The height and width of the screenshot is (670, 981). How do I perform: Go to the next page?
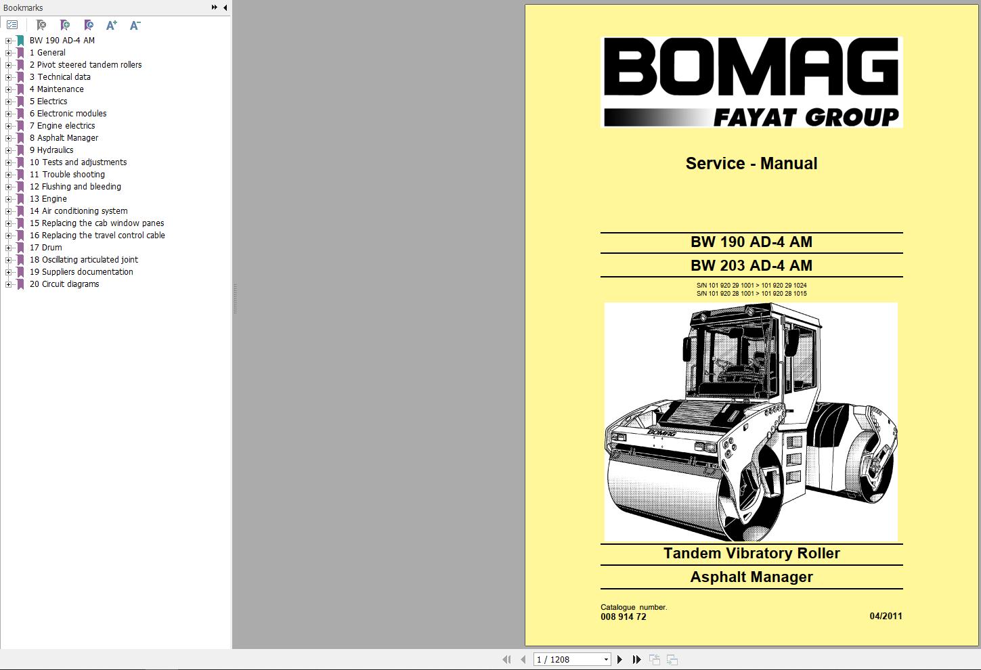click(619, 659)
